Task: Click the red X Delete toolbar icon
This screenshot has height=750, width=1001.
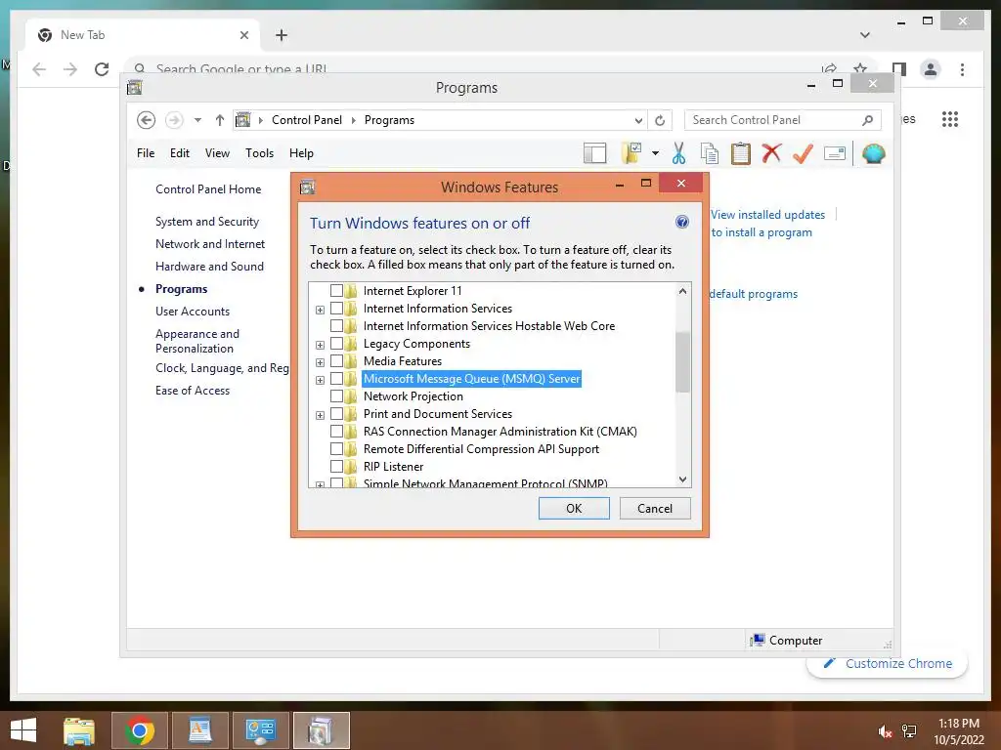Action: [772, 153]
